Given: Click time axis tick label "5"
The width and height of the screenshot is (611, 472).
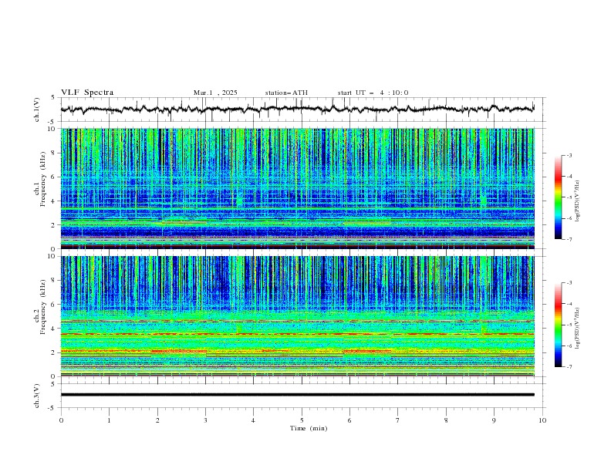Looking at the screenshot, I should (x=302, y=420).
